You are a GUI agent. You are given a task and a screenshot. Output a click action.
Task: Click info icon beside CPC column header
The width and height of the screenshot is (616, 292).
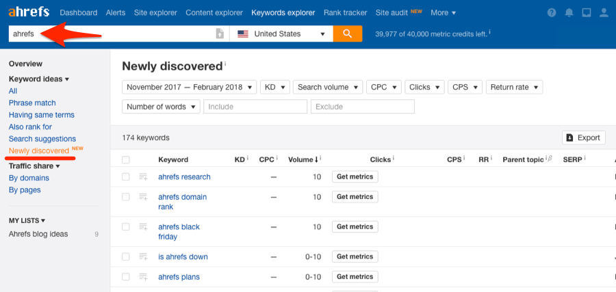pyautogui.click(x=277, y=158)
